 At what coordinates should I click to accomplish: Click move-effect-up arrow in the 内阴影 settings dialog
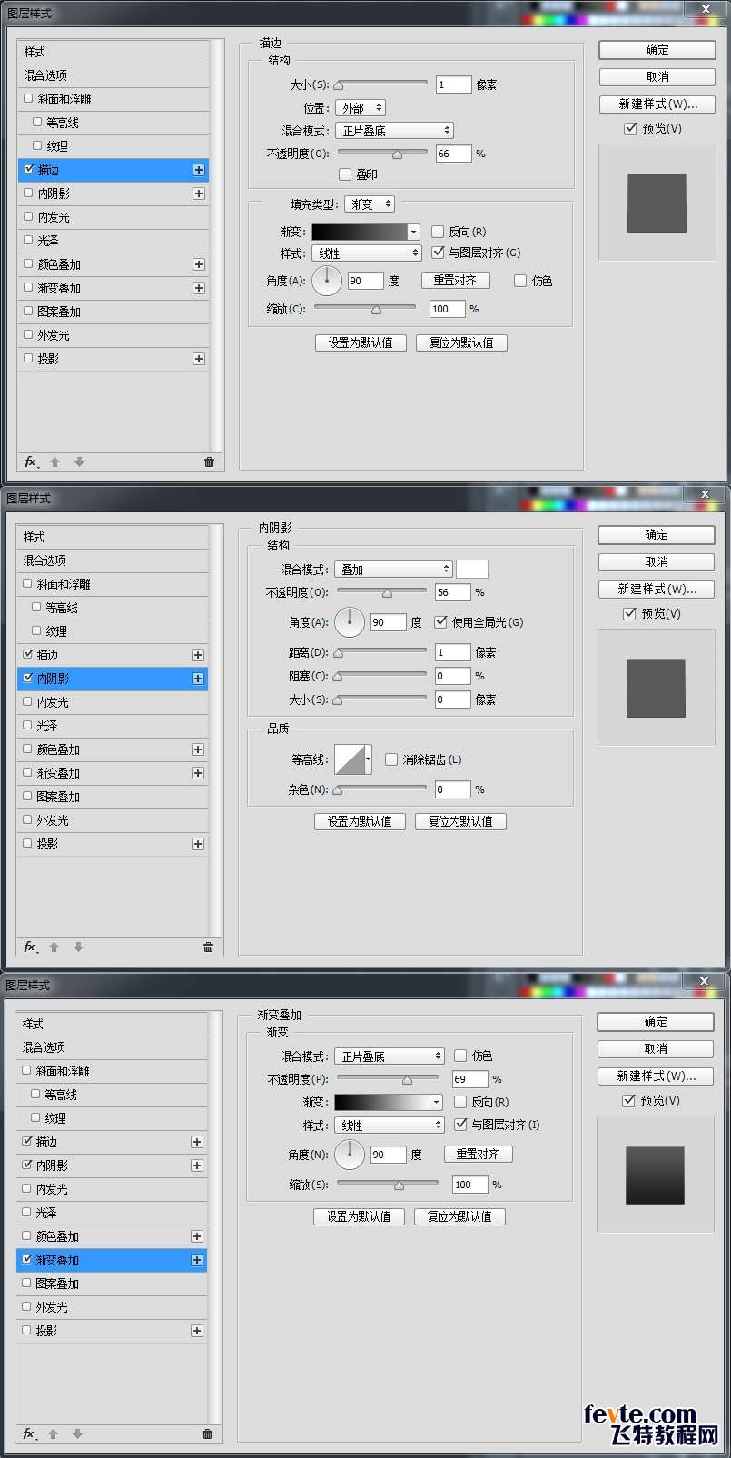(x=54, y=947)
